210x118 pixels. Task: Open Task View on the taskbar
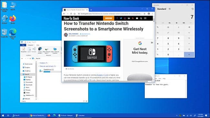pos(8,115)
